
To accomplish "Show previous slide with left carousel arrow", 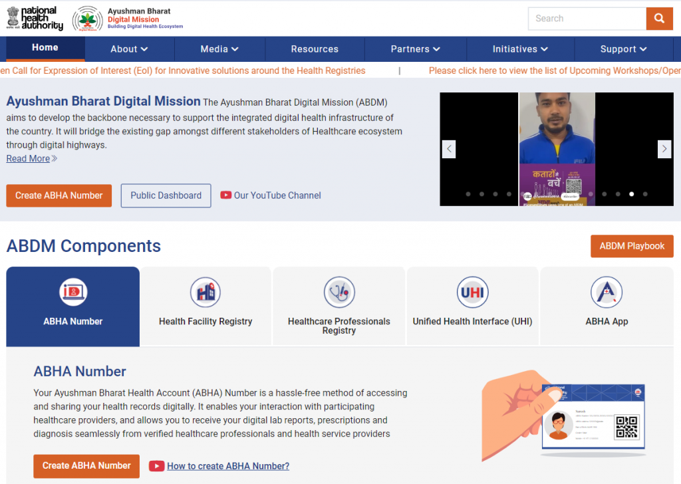I will 449,149.
